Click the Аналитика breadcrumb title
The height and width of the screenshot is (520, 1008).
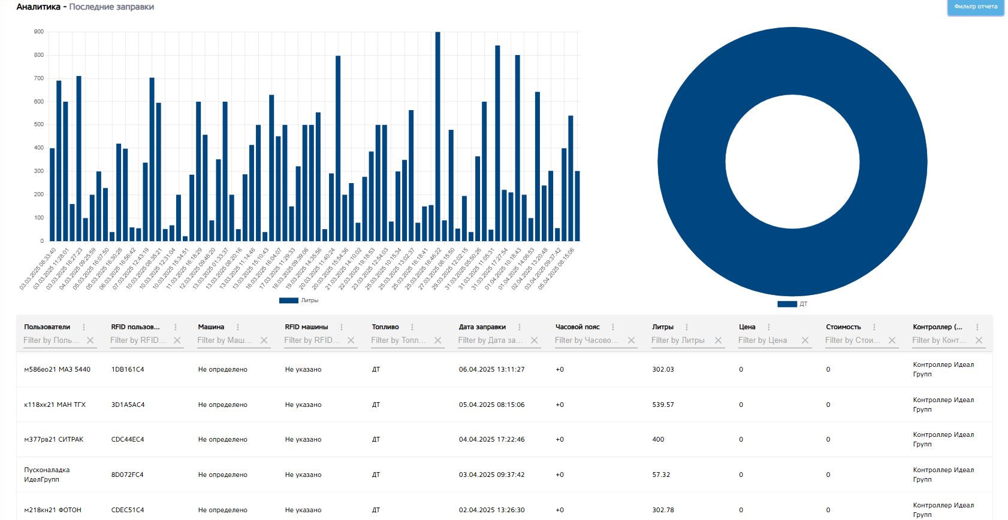tap(38, 7)
